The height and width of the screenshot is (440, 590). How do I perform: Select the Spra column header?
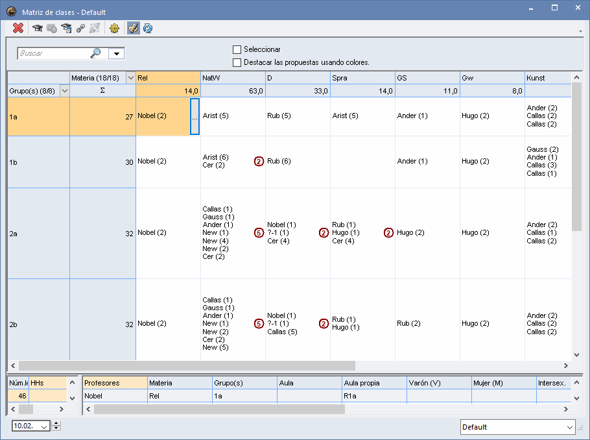coord(362,78)
